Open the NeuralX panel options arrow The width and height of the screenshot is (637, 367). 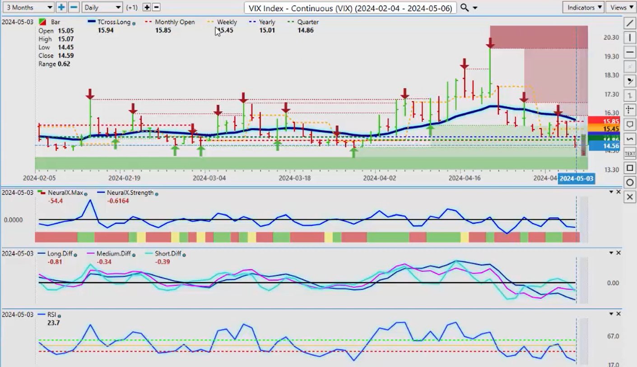click(x=611, y=192)
